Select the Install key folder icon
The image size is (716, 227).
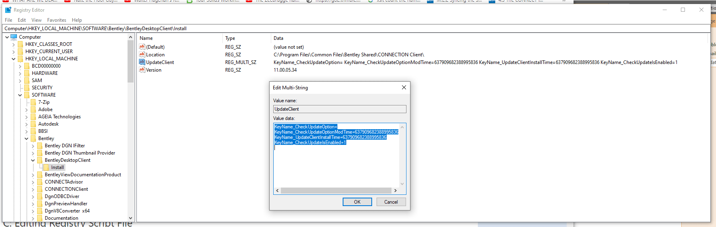46,167
